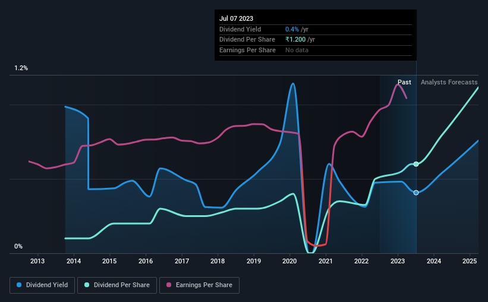Click the 2020 tick on the time axis
The width and height of the screenshot is (488, 302).
coord(289,261)
